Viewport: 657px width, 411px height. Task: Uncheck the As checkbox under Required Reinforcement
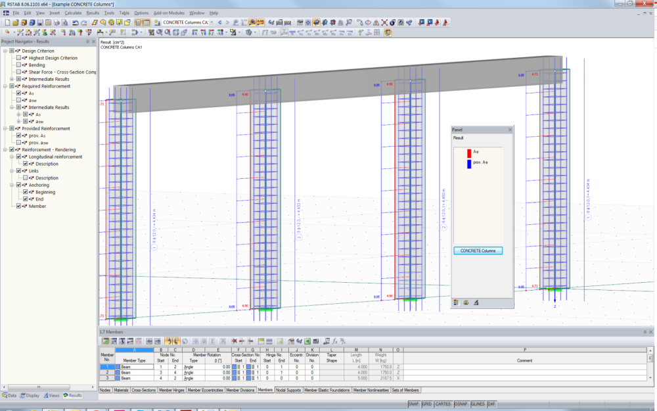click(18, 93)
